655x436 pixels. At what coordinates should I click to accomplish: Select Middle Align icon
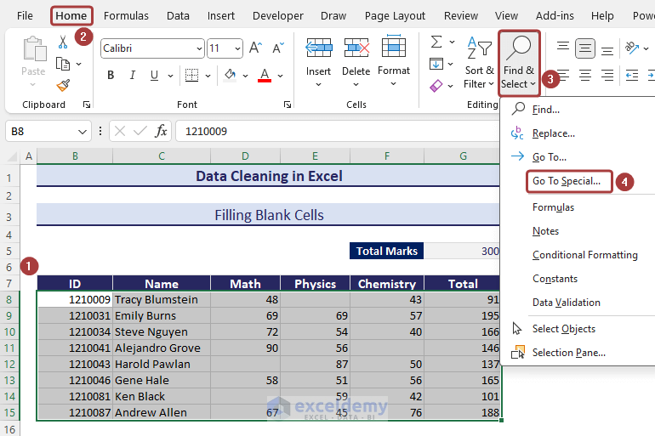pyautogui.click(x=585, y=48)
